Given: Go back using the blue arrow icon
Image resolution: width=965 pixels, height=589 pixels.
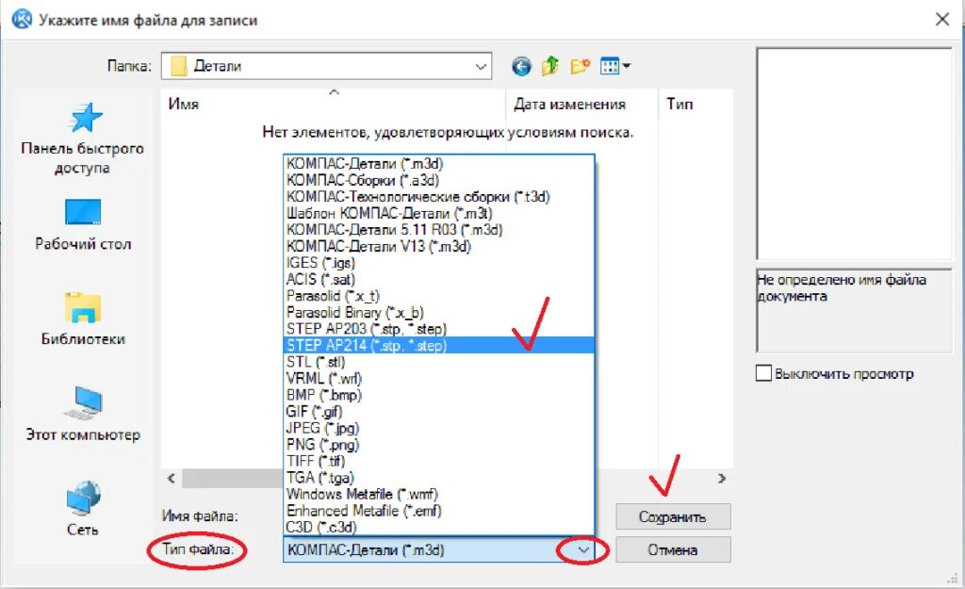Looking at the screenshot, I should click(x=521, y=66).
